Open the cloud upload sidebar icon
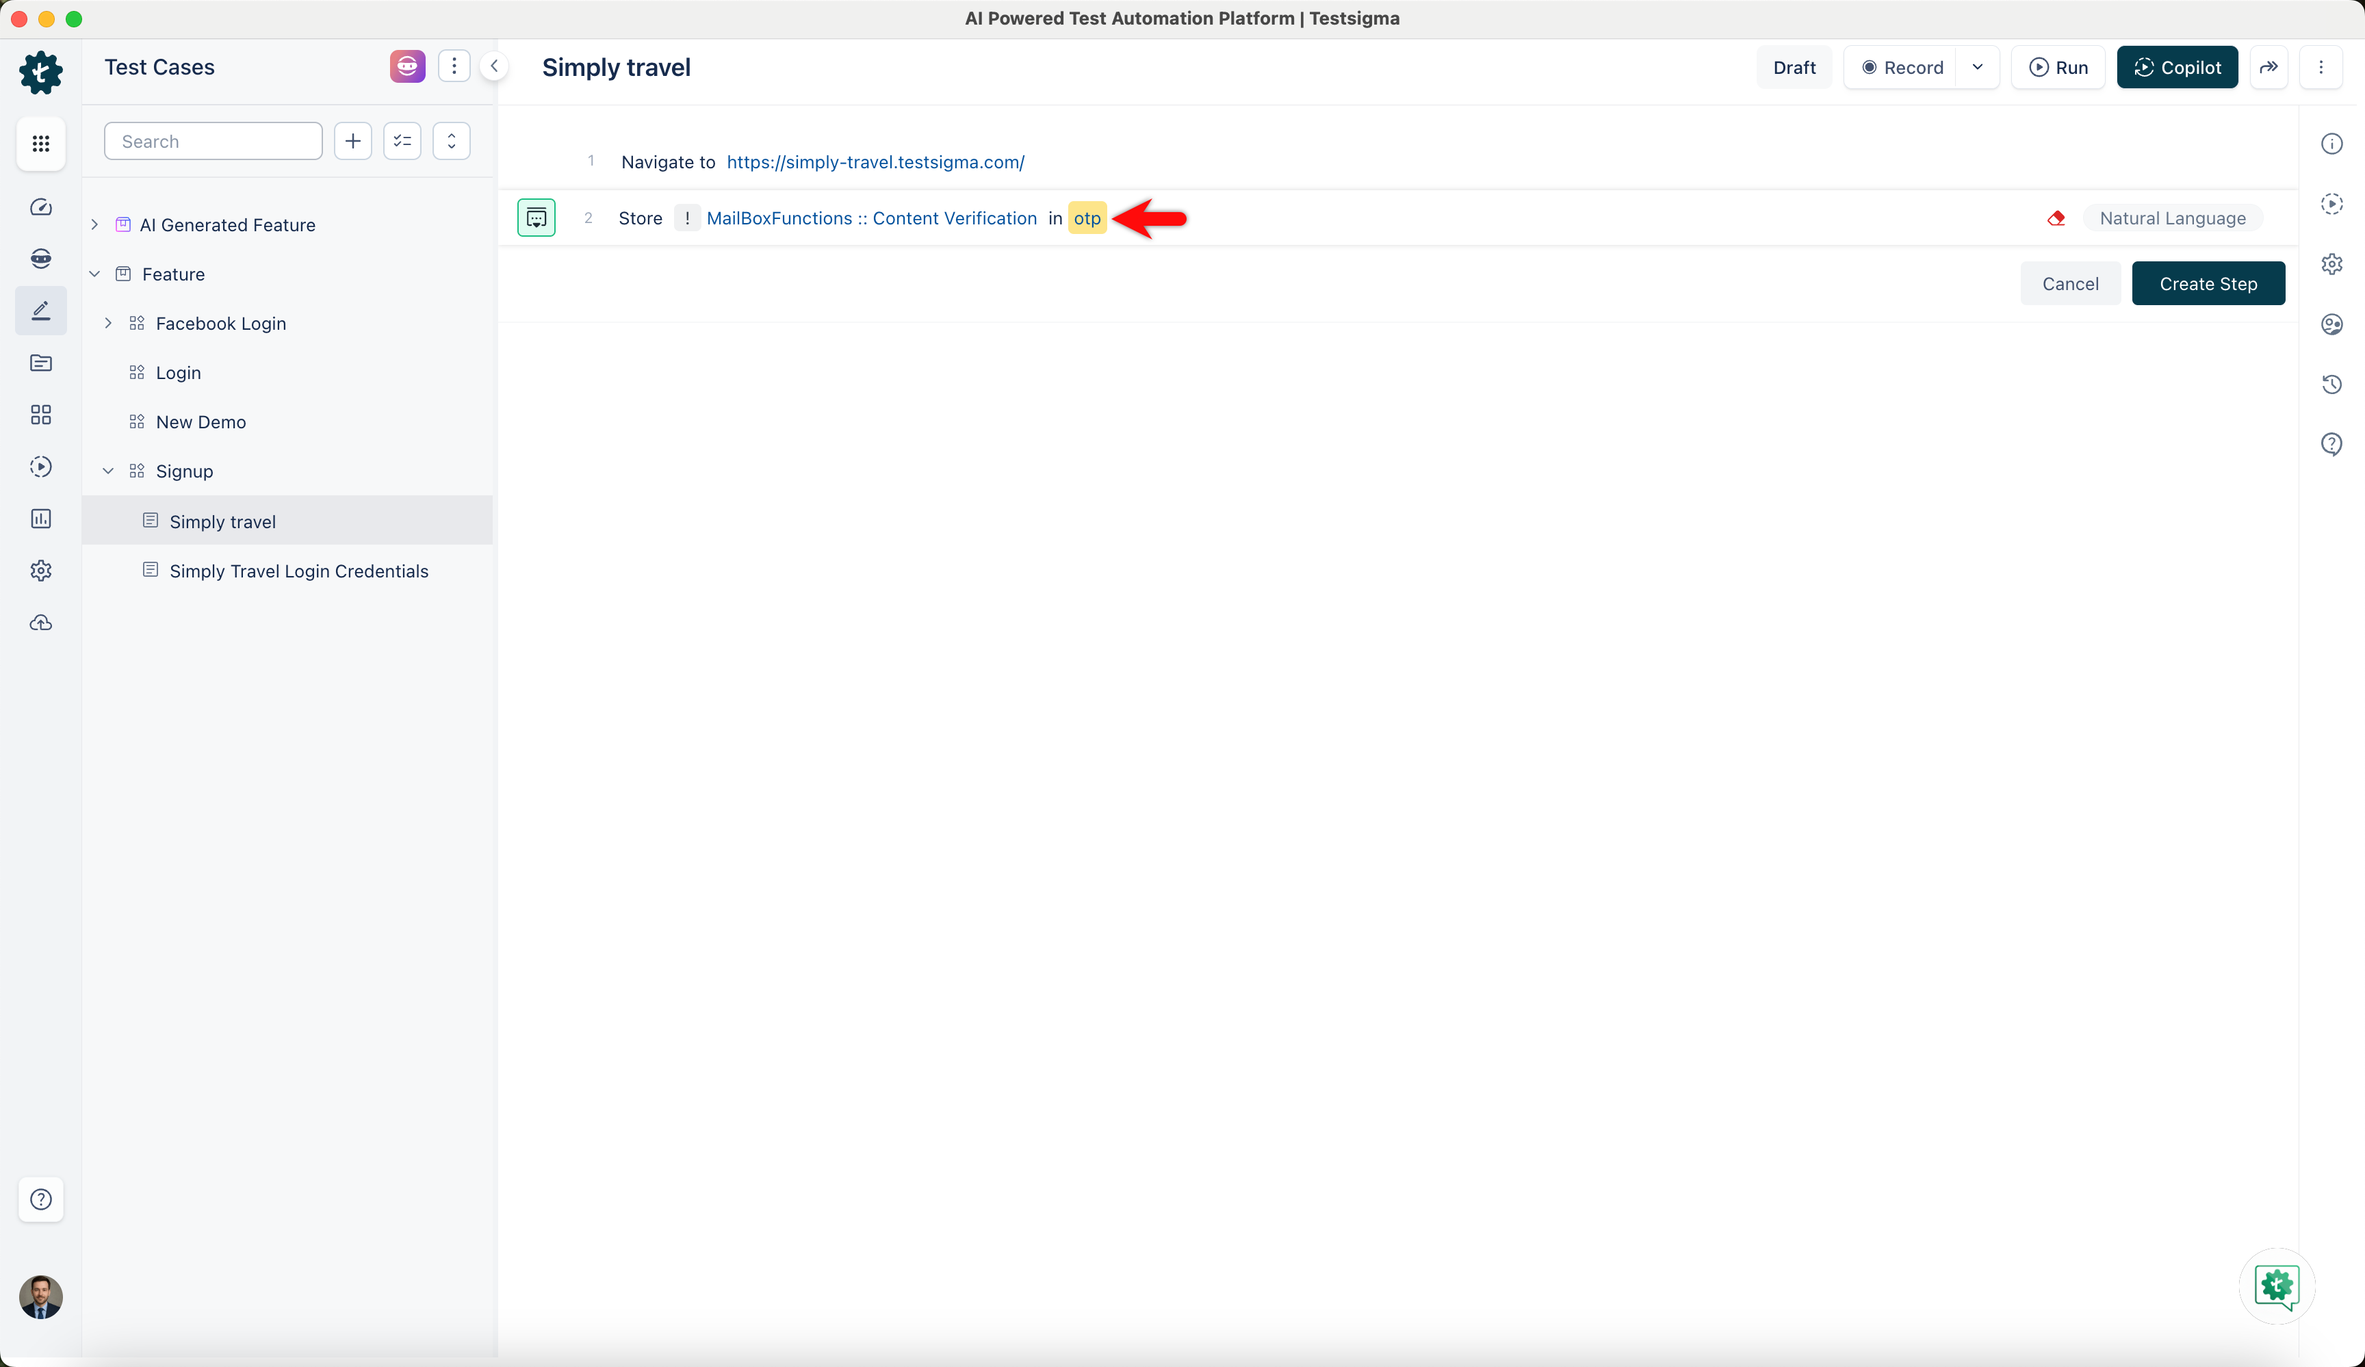The width and height of the screenshot is (2365, 1367). (40, 623)
